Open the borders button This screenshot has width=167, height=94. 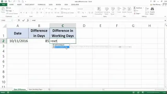coord(32,13)
